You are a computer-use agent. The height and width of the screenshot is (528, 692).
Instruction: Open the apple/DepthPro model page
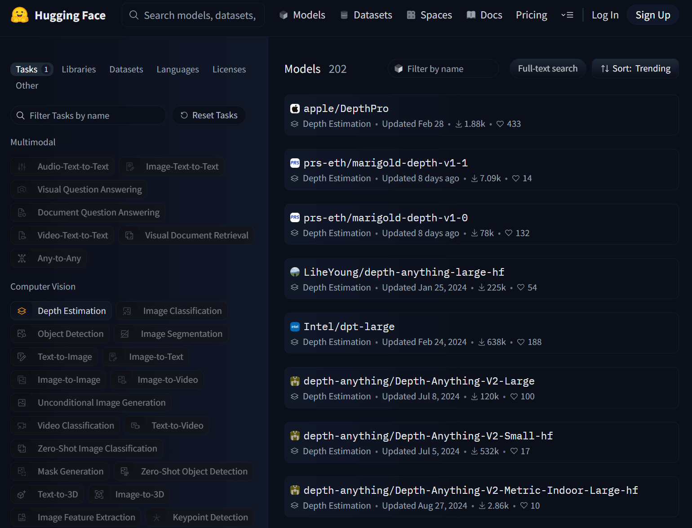click(x=481, y=115)
